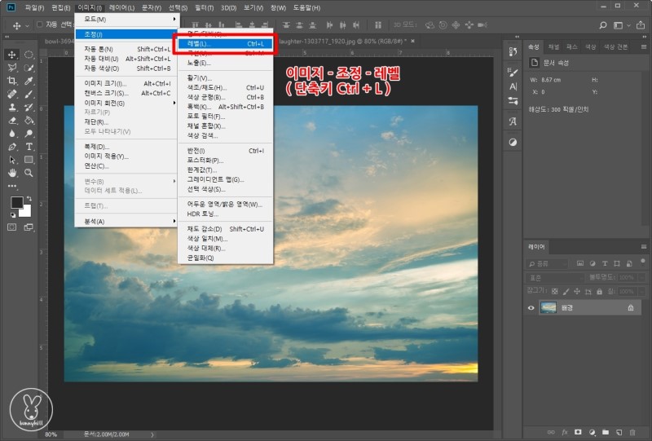Click the foreground color swatch

click(16, 202)
